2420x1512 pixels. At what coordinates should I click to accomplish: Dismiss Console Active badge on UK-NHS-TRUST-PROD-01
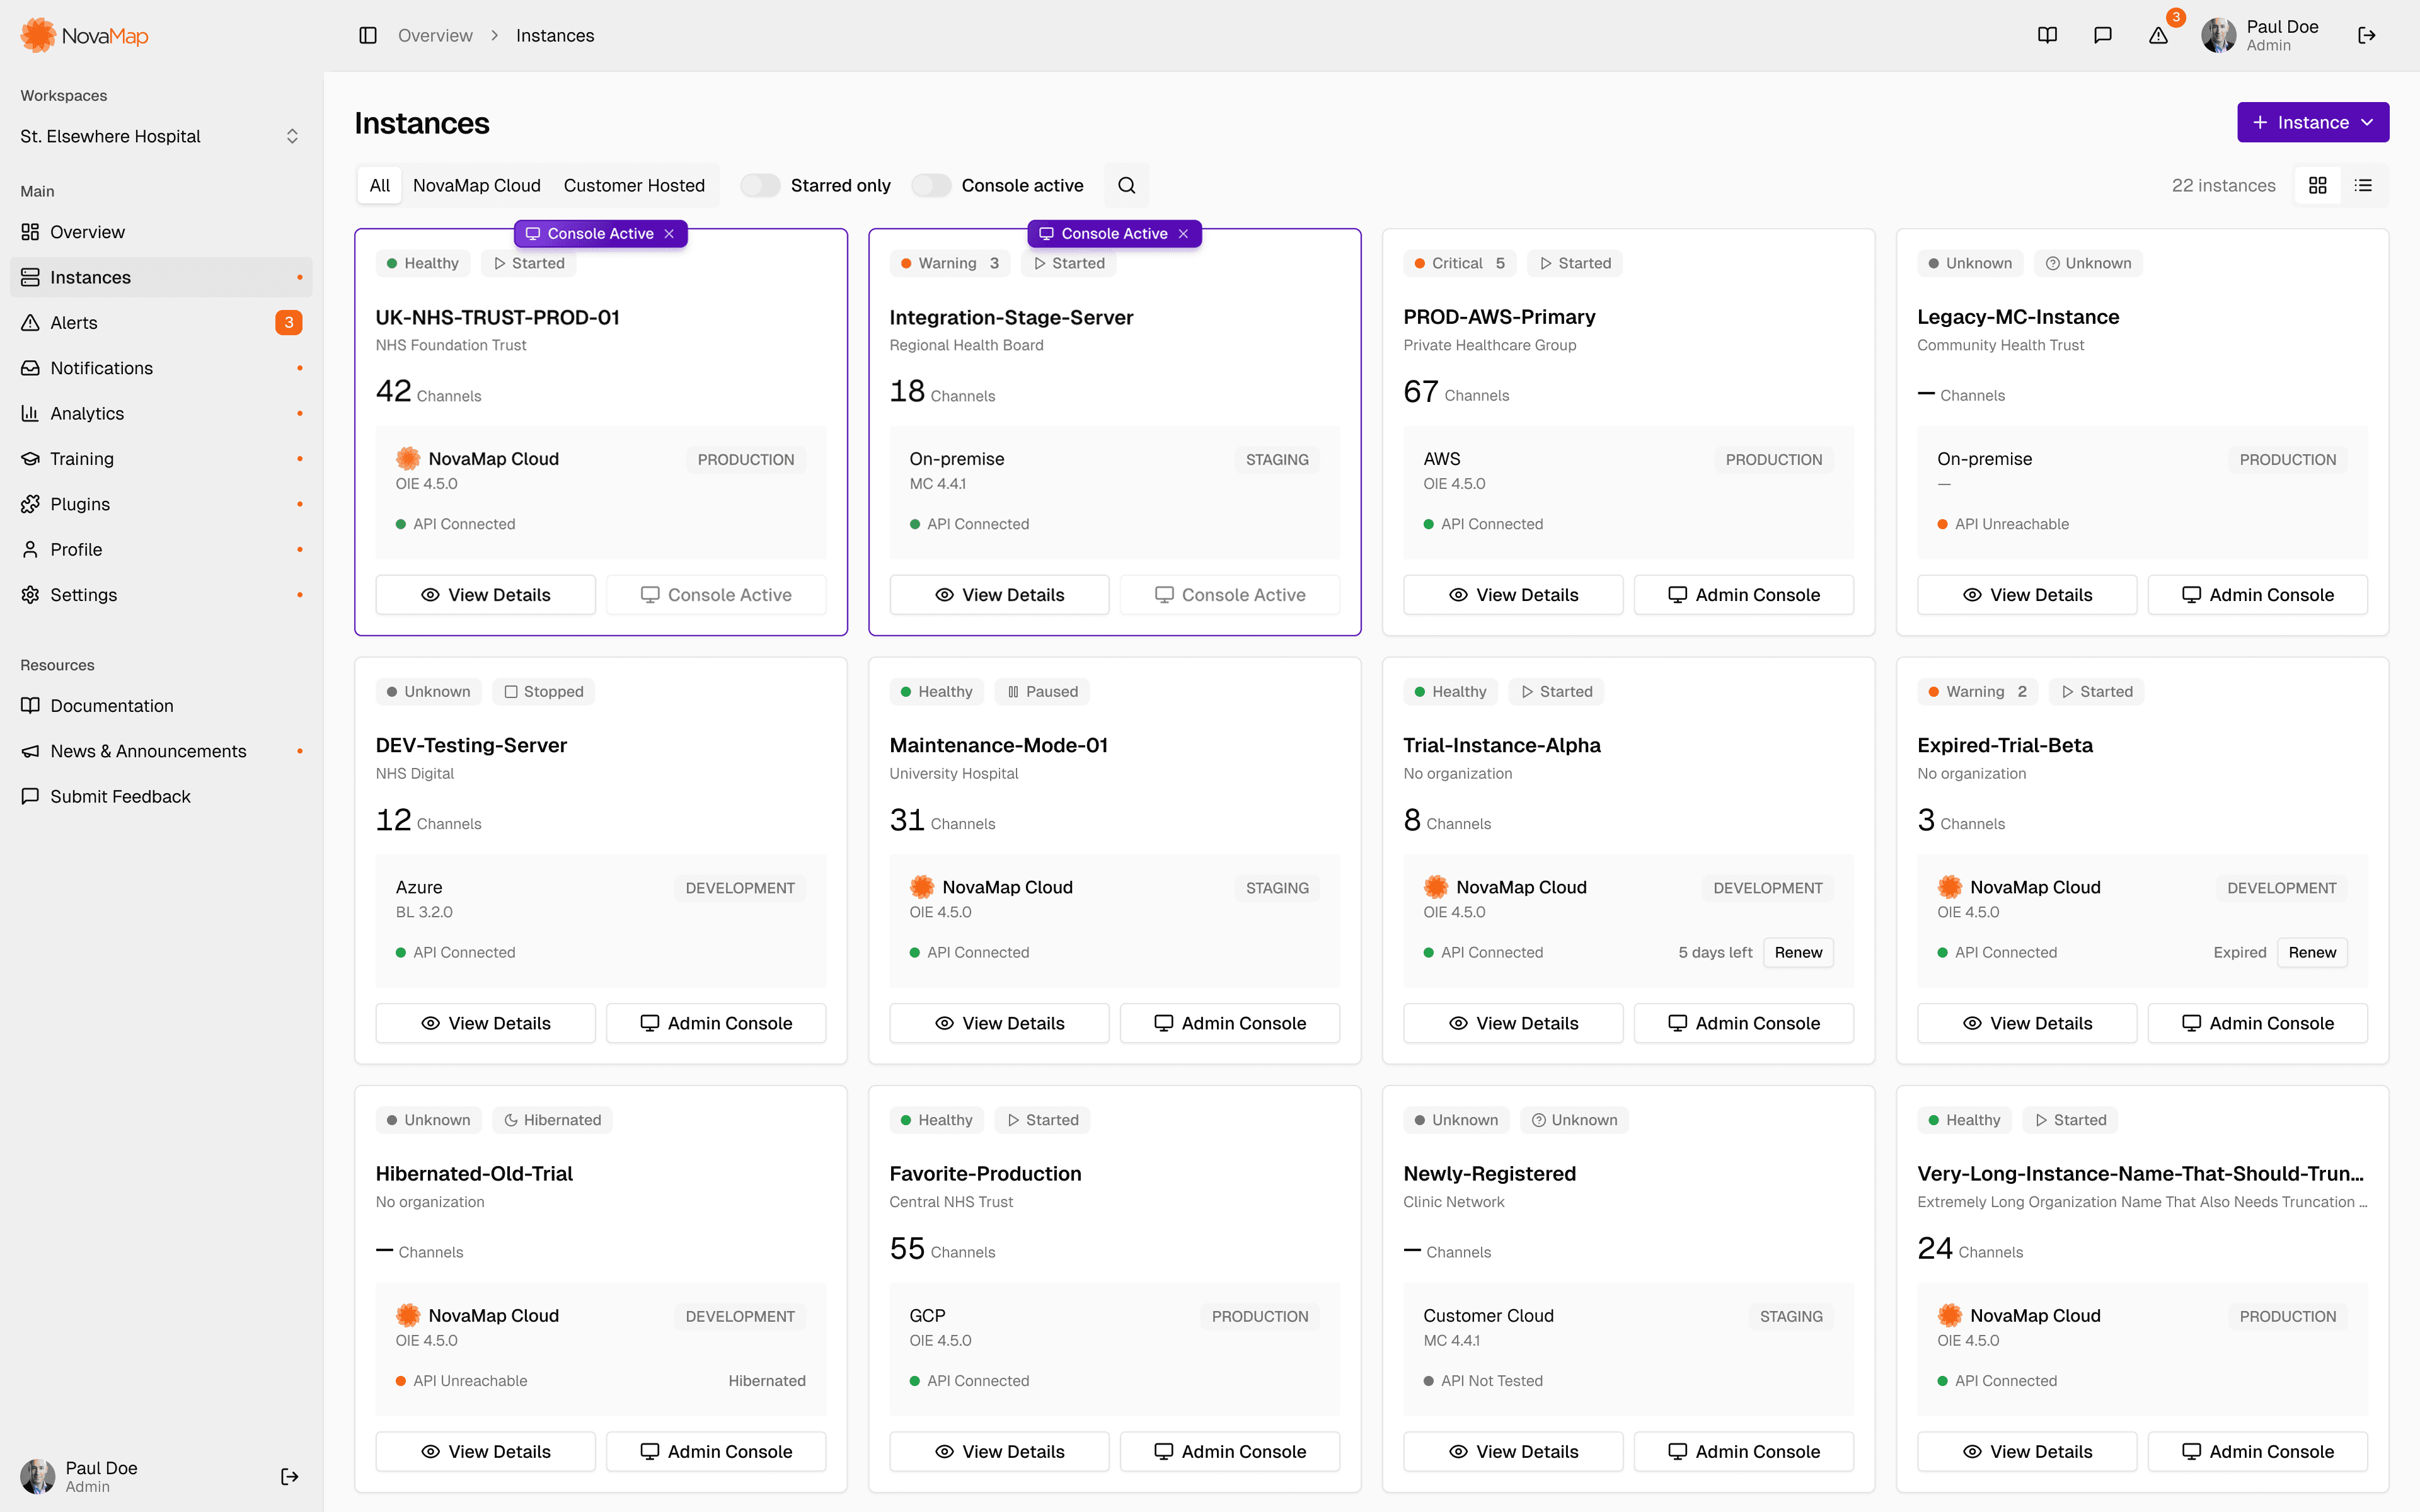[x=669, y=233]
